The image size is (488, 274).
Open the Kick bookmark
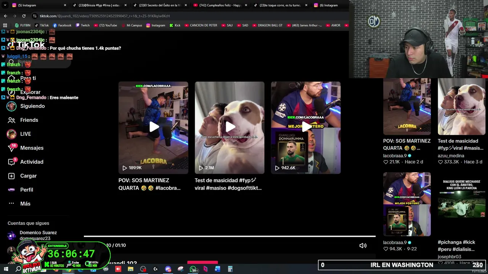coord(175,25)
